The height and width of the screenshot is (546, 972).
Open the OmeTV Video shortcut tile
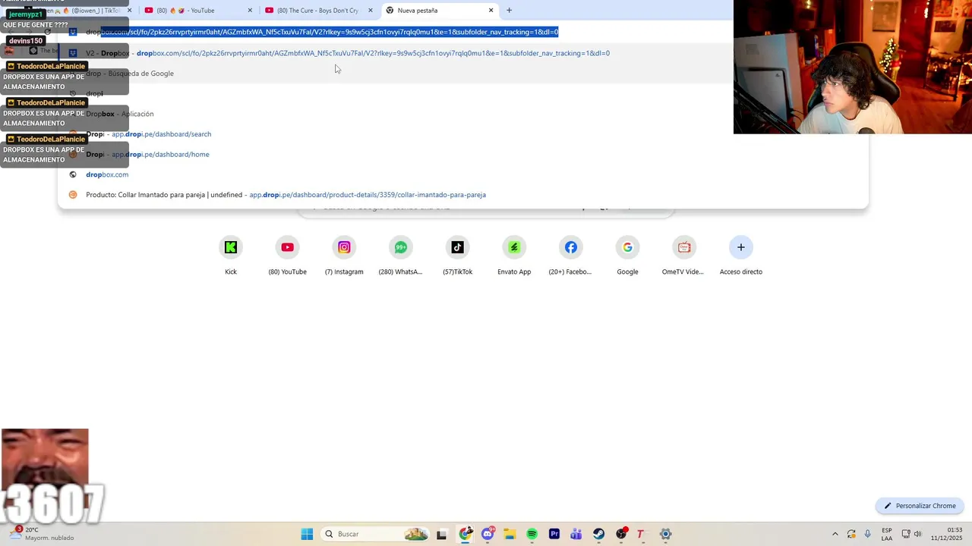click(683, 256)
